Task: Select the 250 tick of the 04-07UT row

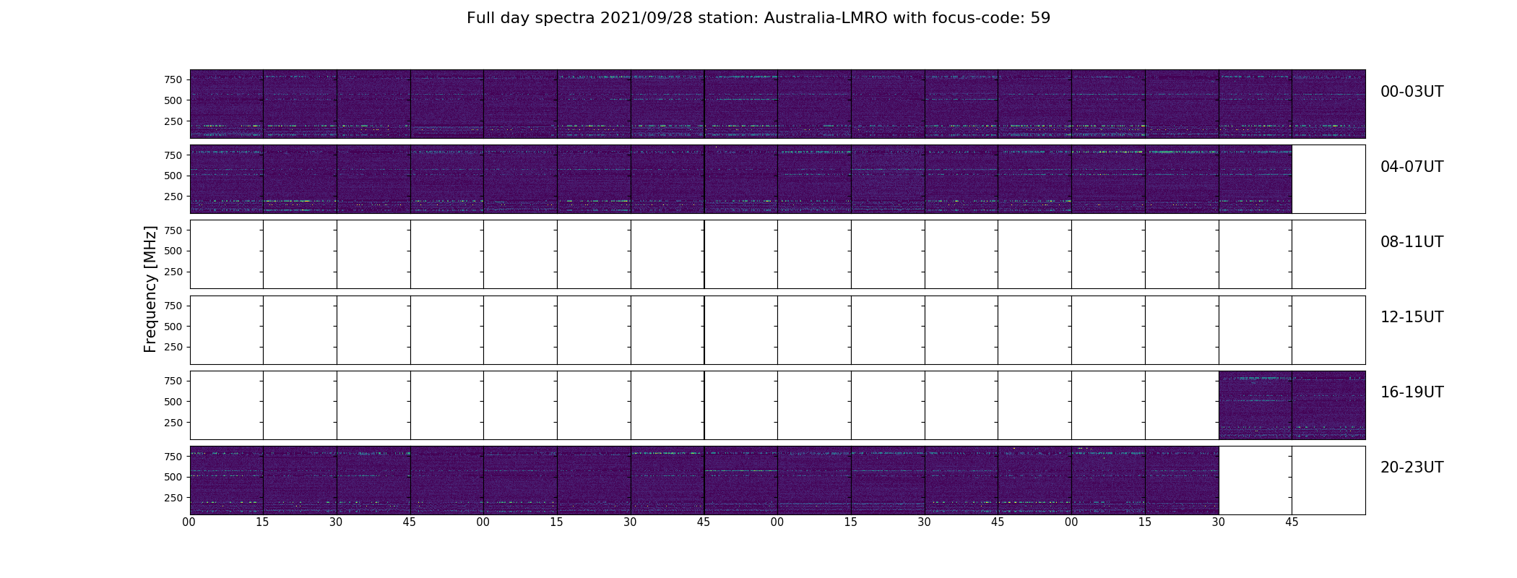Action: point(173,197)
